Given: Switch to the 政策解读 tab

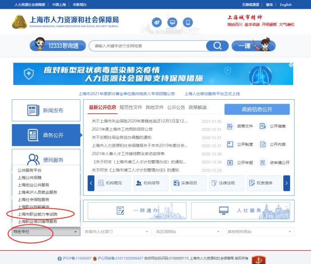Looking at the screenshot, I should coord(197,107).
